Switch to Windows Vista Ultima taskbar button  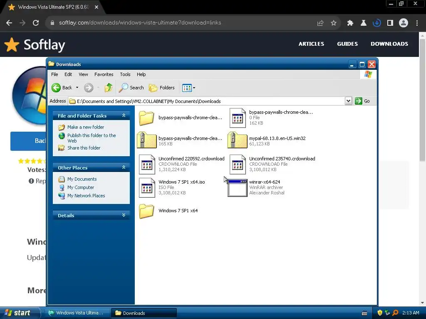coord(77,313)
